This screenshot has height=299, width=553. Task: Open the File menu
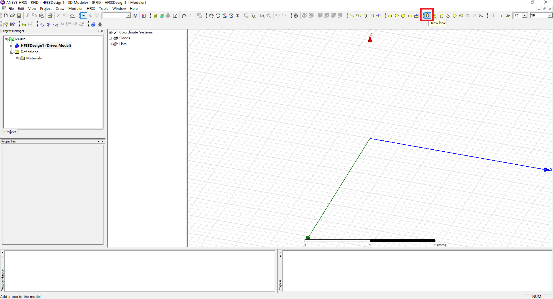point(11,9)
